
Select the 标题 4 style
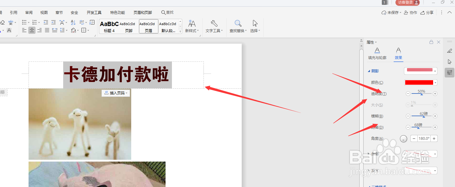click(109, 26)
